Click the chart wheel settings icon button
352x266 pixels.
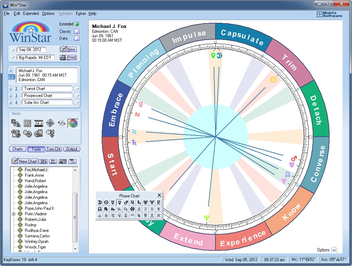tap(72, 161)
